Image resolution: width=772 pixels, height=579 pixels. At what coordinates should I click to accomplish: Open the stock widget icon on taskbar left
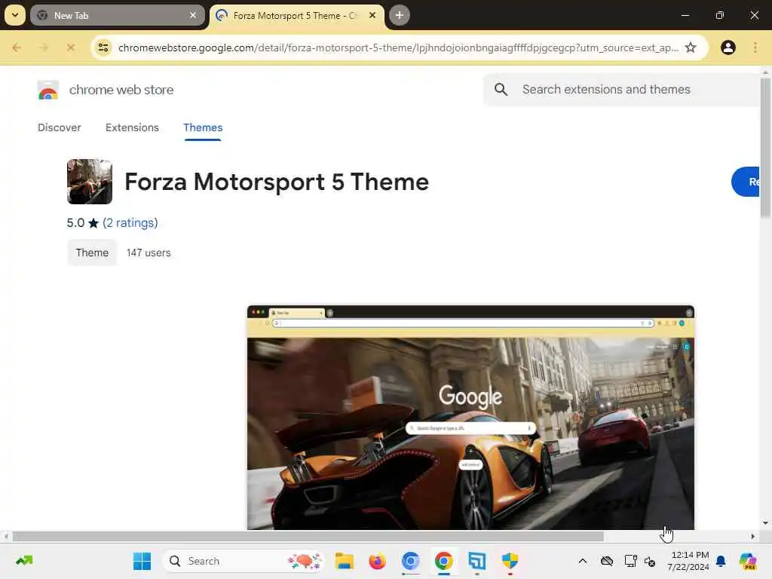(x=24, y=561)
